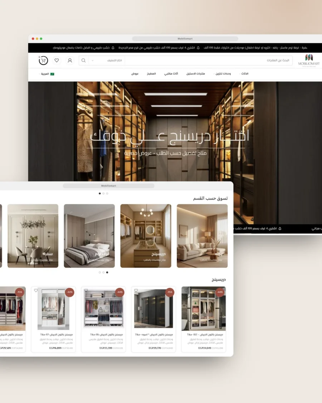Add Tika-117 dressing to wishlist
Screen dimensions: 322x403
[x=36, y=291]
